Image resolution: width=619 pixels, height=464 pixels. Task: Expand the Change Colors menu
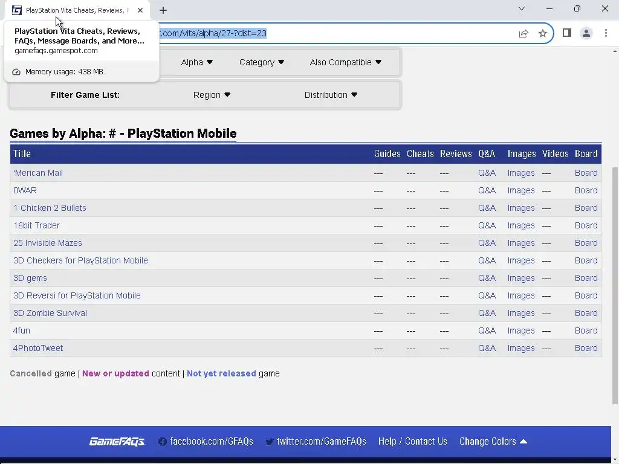click(493, 442)
